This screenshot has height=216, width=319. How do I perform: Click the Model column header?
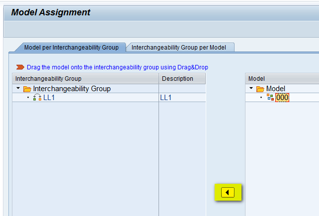[257, 79]
